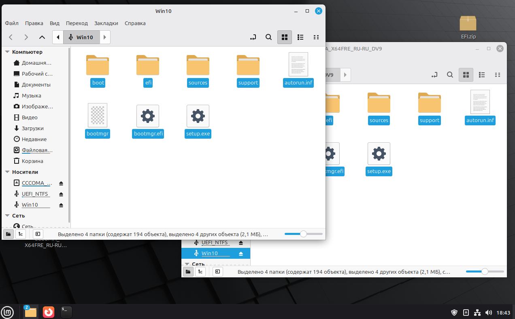Viewport: 515px width, 319px height.
Task: Toggle location entry mode in Win10 window
Action: [253, 37]
